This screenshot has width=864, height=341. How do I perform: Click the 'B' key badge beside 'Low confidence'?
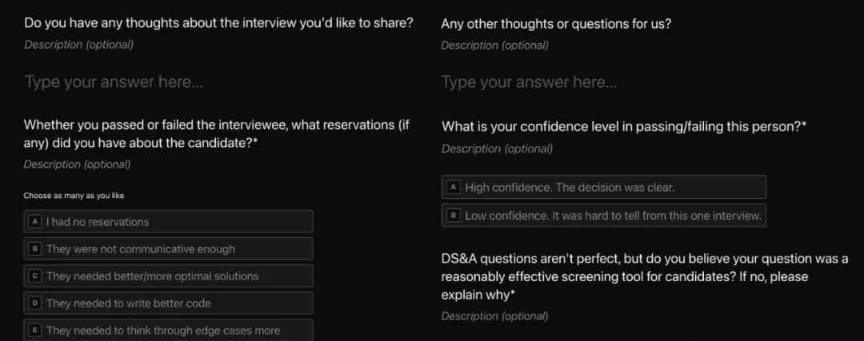(453, 215)
